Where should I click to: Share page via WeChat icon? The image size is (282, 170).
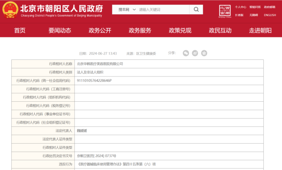click(186, 53)
